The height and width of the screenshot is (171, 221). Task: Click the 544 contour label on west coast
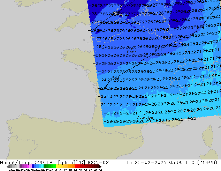click(116, 78)
